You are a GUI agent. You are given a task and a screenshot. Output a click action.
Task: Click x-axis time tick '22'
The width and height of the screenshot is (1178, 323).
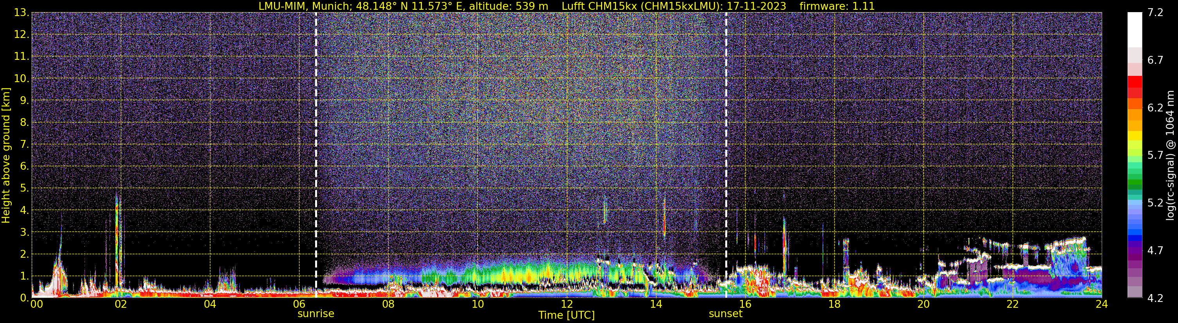coord(1013,304)
